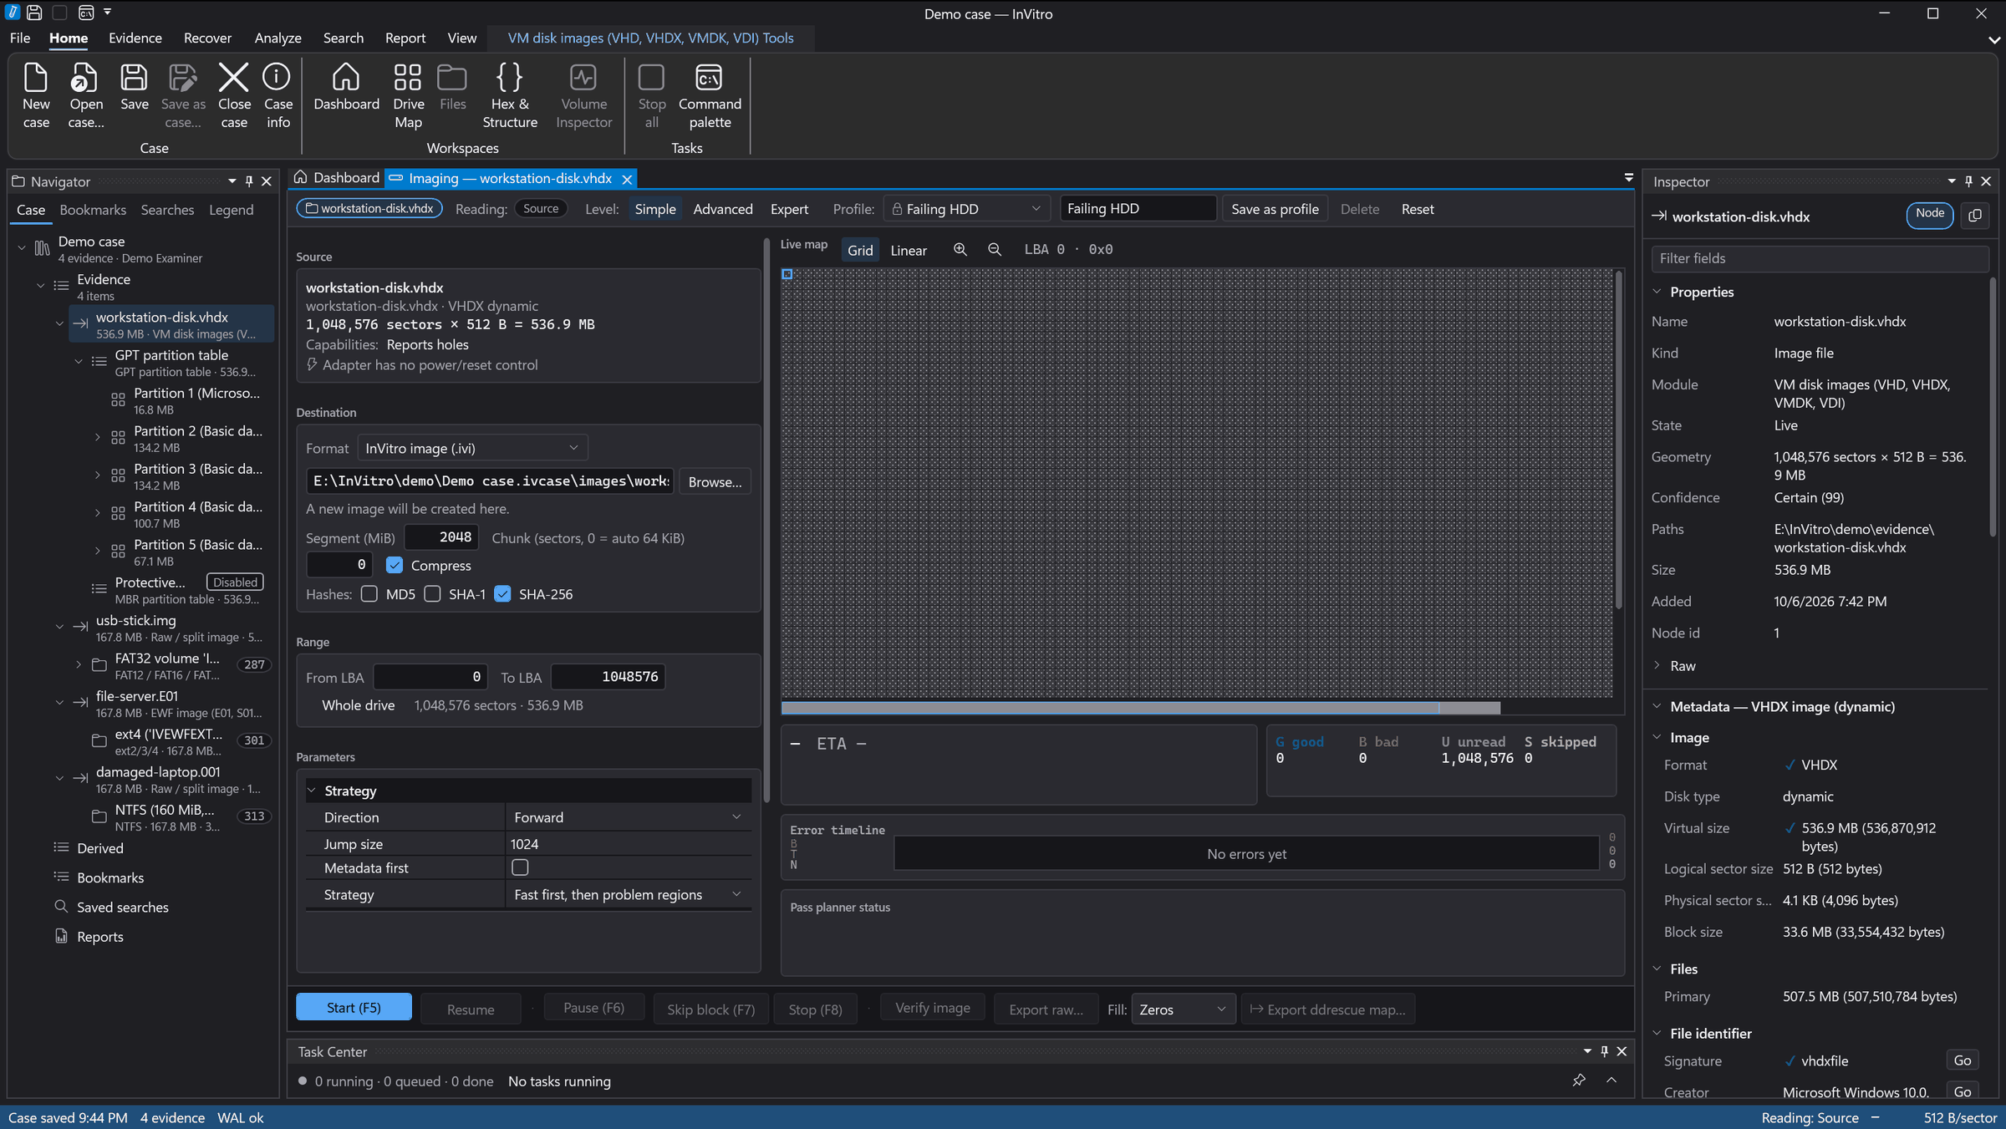Pin the Navigator panel
The height and width of the screenshot is (1129, 2006).
(249, 181)
